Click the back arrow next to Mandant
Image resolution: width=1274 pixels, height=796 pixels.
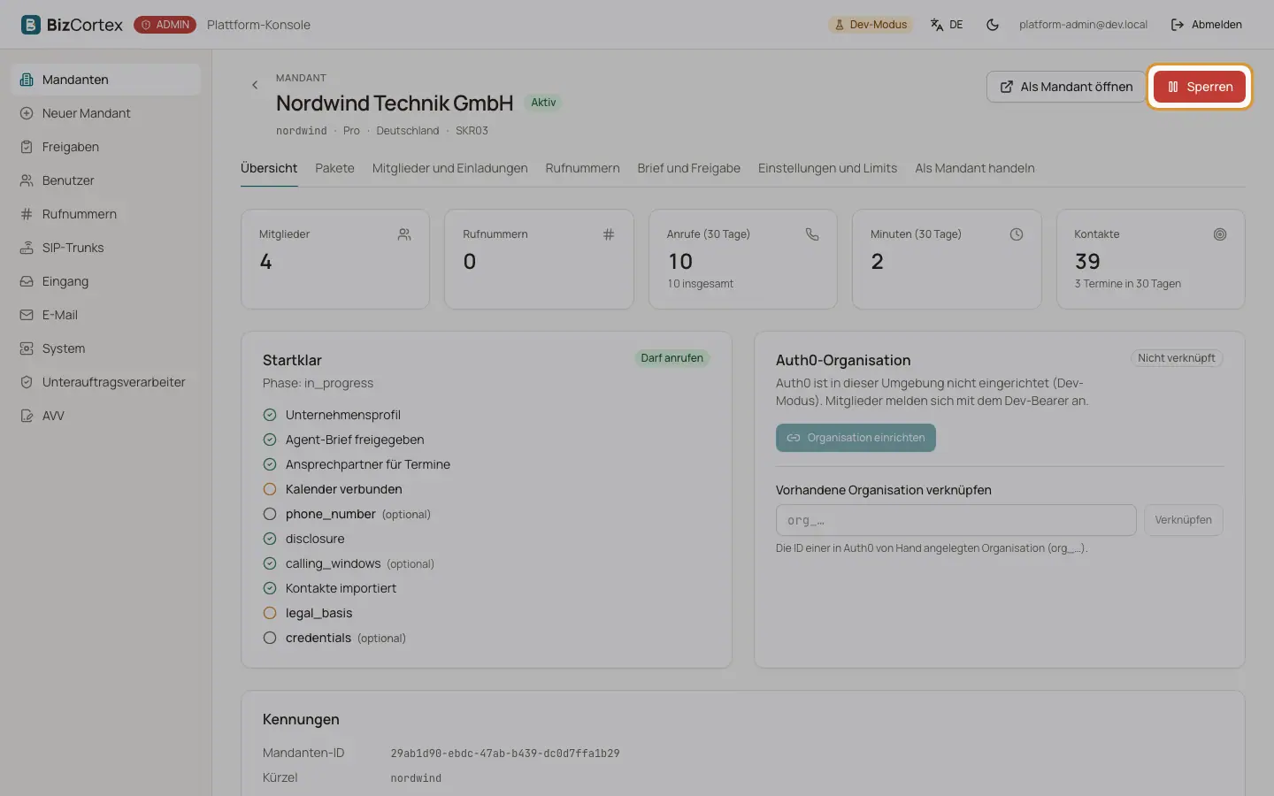255,85
